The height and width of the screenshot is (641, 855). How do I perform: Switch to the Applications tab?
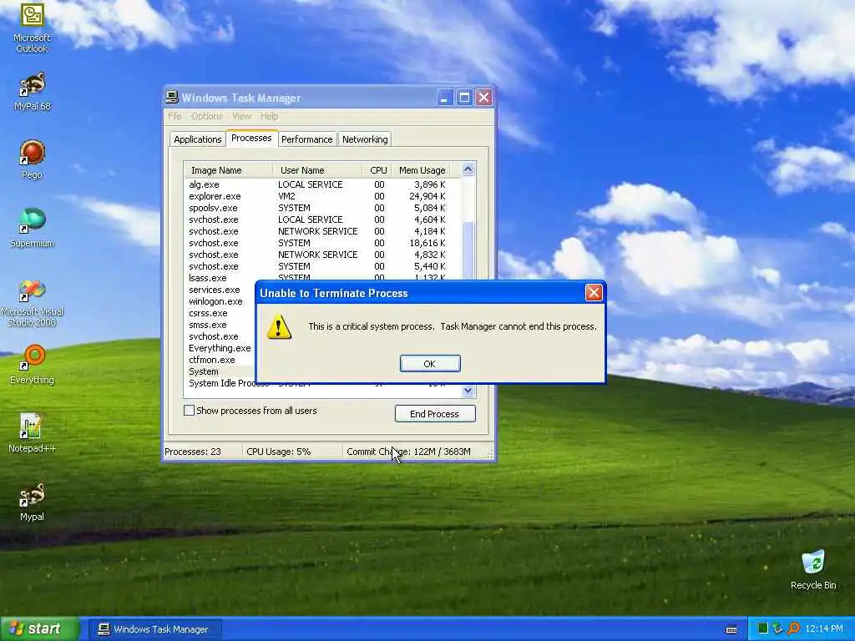click(197, 139)
